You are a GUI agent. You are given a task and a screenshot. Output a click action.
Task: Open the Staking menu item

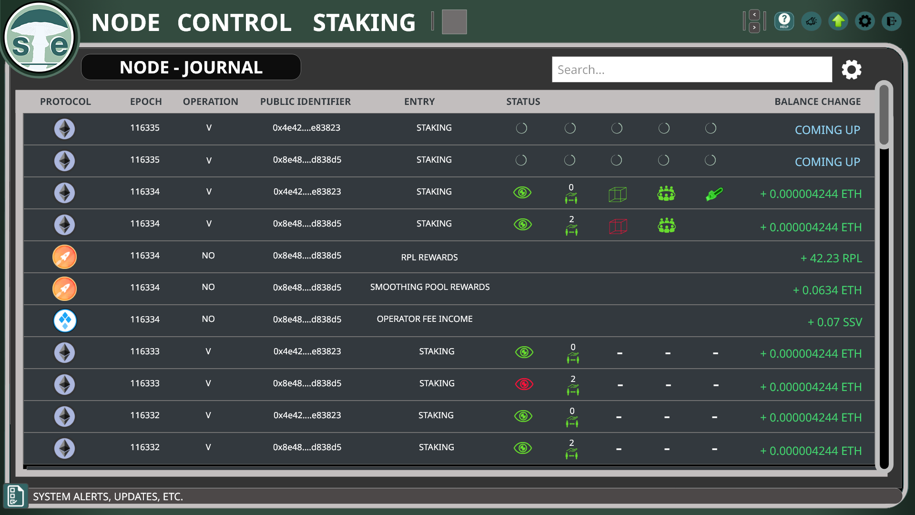click(364, 22)
